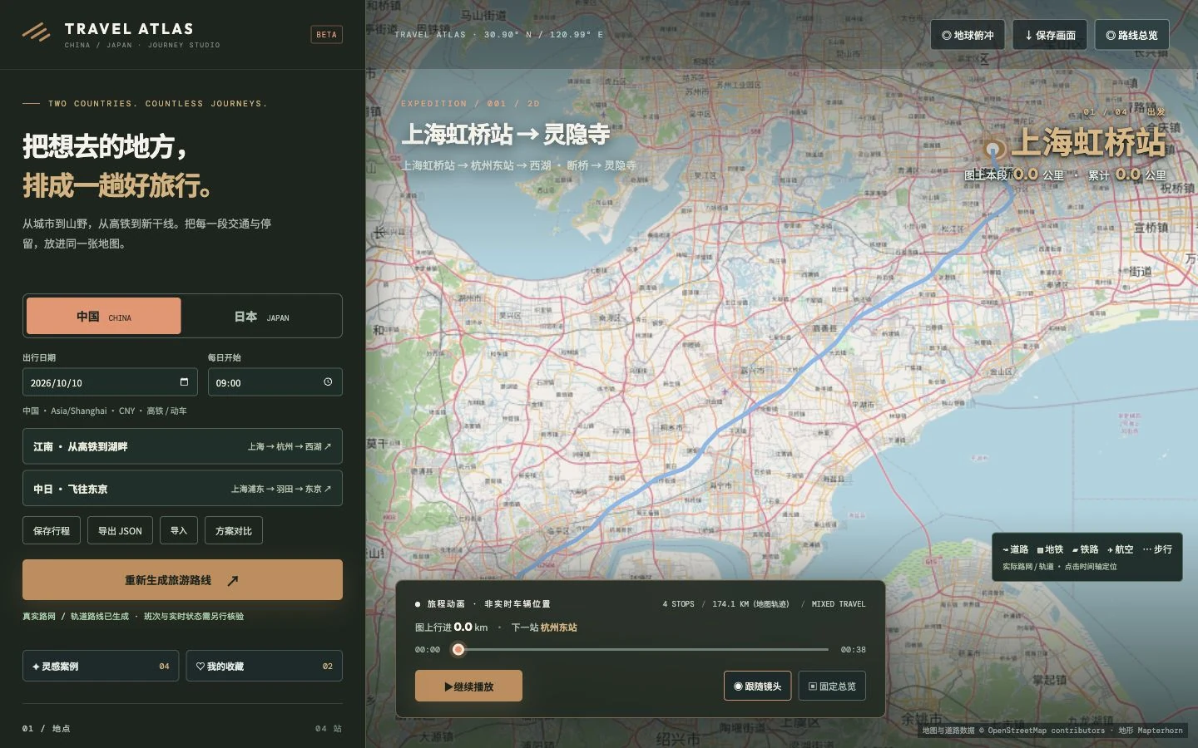
Task: Click the 航空 flight legend item
Action: click(1120, 549)
